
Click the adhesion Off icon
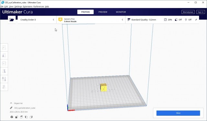coord(186,20)
